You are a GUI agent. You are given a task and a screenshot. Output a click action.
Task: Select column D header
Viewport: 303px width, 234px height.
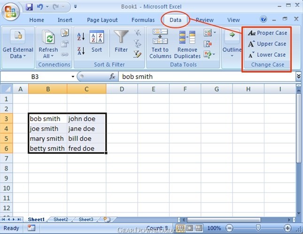122,89
